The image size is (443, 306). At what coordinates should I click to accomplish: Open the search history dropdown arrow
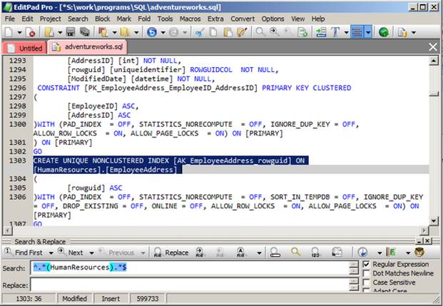click(380, 253)
